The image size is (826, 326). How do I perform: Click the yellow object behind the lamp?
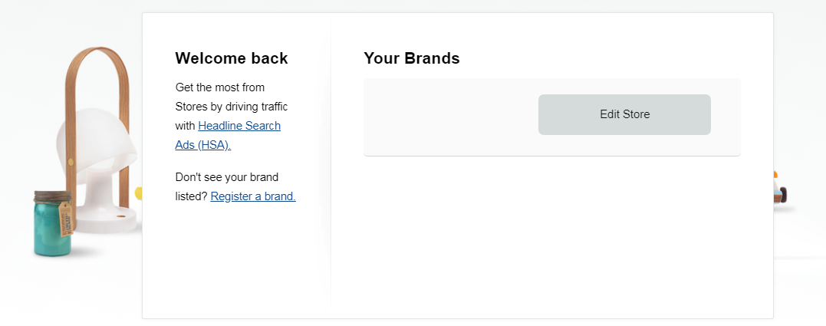coord(139,193)
